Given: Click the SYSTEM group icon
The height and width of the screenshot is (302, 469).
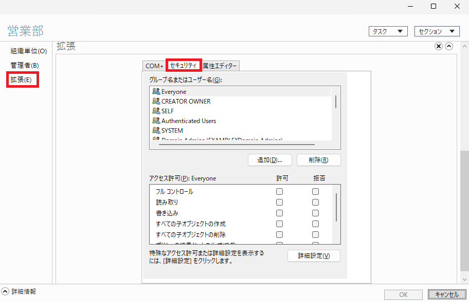Looking at the screenshot, I should [156, 130].
